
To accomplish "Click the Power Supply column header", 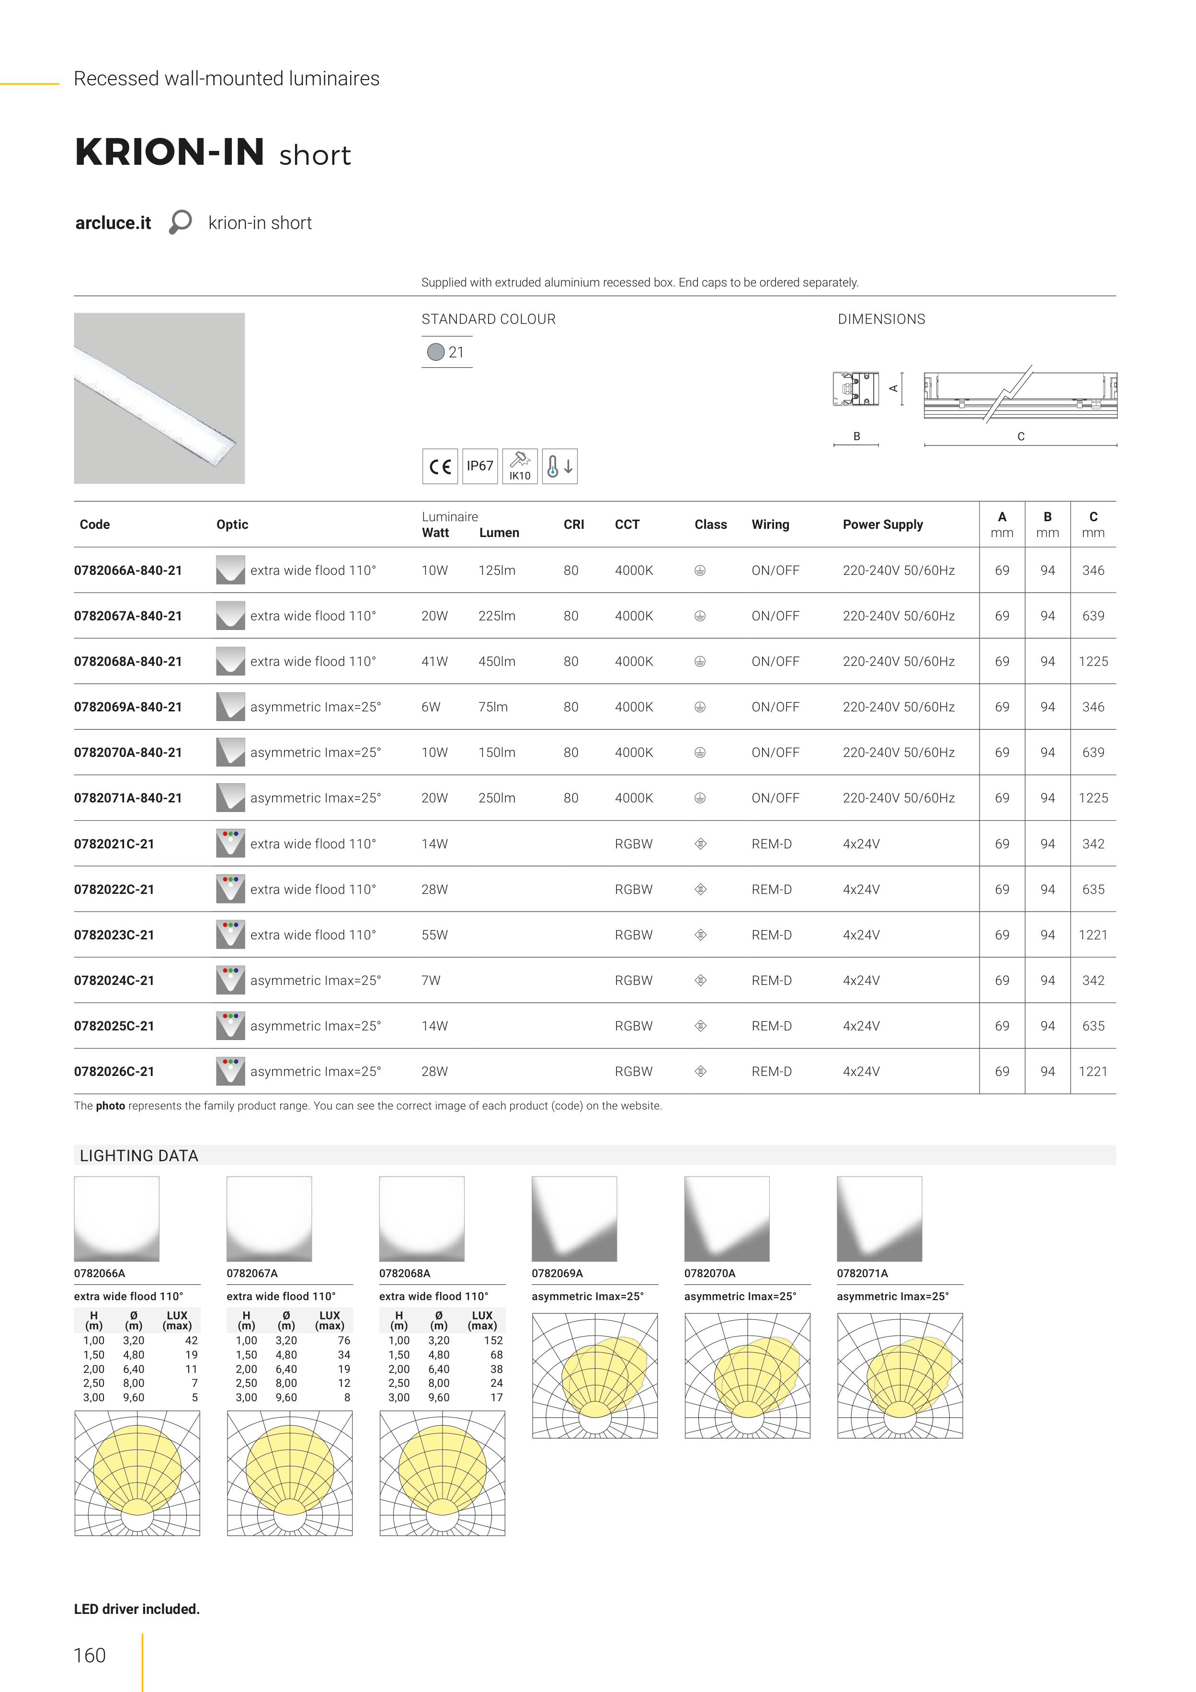I will tap(882, 525).
